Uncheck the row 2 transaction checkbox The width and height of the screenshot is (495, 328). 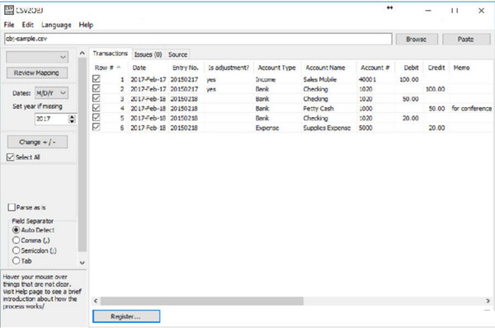(x=97, y=88)
